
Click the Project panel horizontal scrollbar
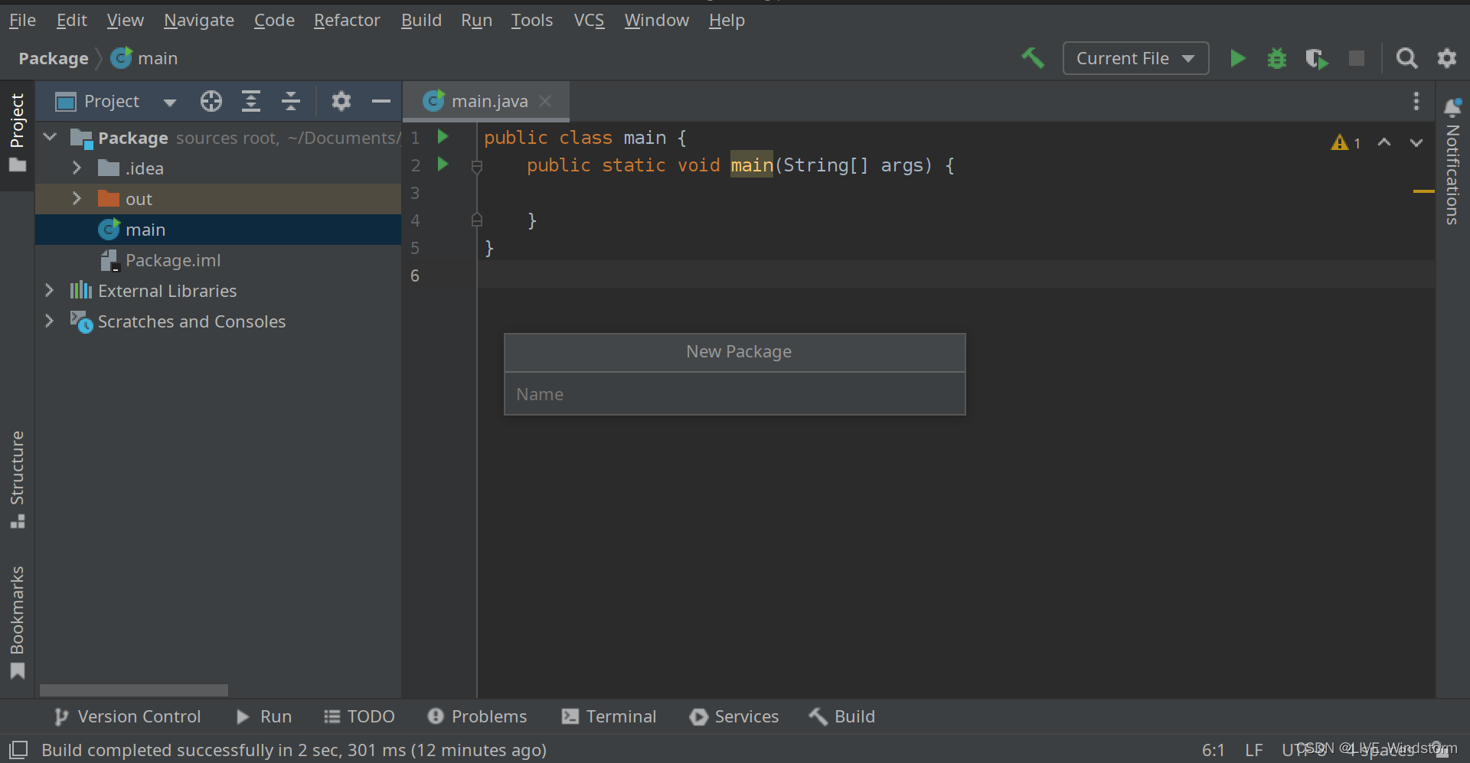[134, 690]
